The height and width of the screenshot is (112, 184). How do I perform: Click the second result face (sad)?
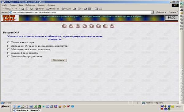[71, 26]
